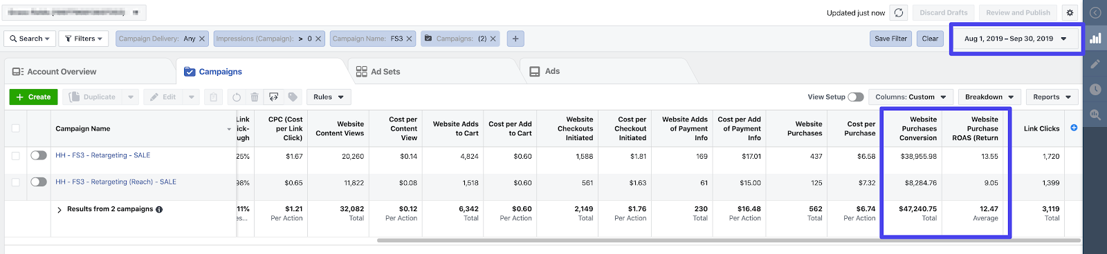Remove the Campaign Name FS3 filter with its X
The image size is (1107, 254).
(x=409, y=39)
